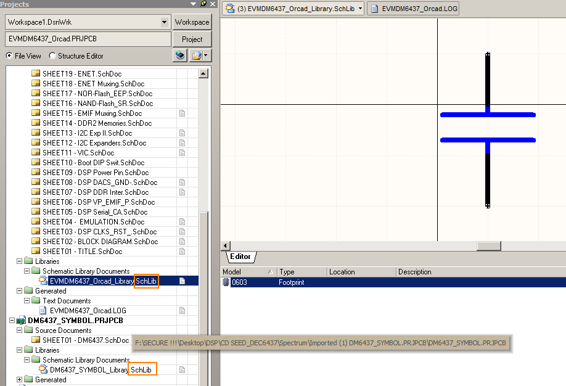
Task: Collapse Schematic Library Documents under EVMDM6437_Orcad
Action: pos(27,271)
